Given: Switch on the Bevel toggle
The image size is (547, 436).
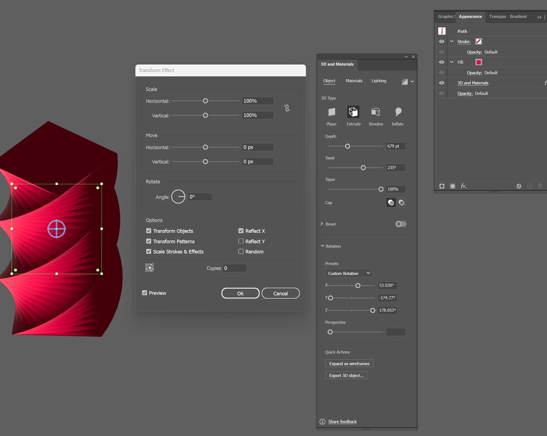Looking at the screenshot, I should click(x=401, y=224).
